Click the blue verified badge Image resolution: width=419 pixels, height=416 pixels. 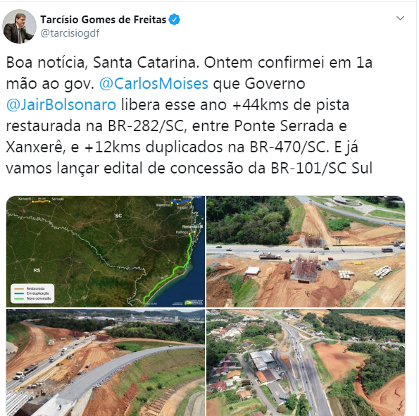[x=175, y=20]
